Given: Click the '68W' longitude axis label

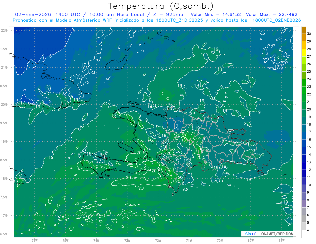Looking at the screenshot, I should click(282, 240).
